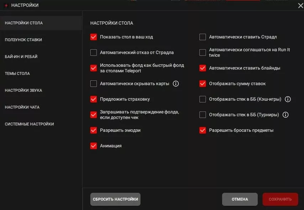Click the red logo icon beside НАСТРОЙКИ title

pos(6,5)
